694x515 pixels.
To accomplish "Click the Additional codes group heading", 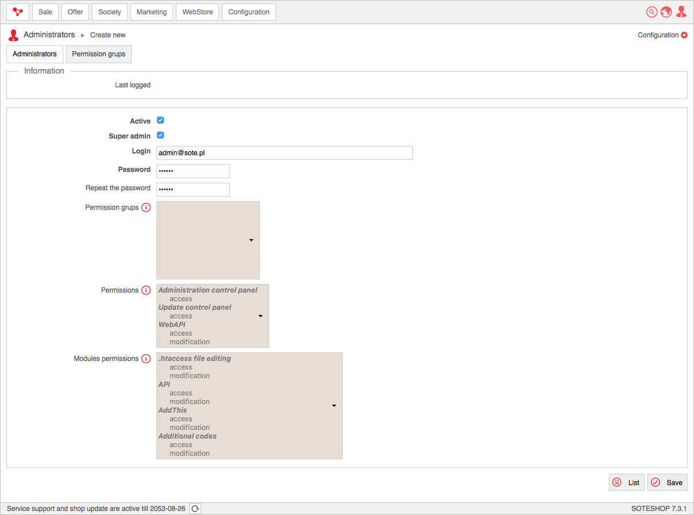I will coord(187,436).
